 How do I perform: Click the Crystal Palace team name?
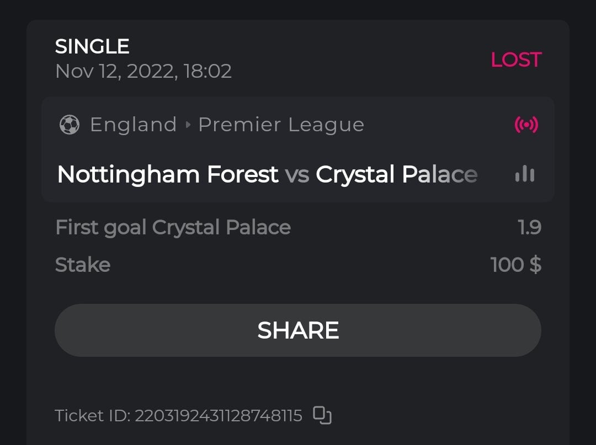pos(396,174)
